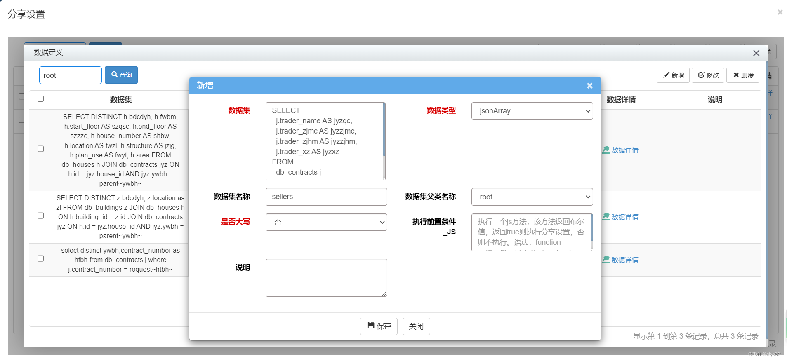This screenshot has width=787, height=361.
Task: Click the SELECT DISTINCT z.bdcdyh query cell
Action: [x=120, y=217]
